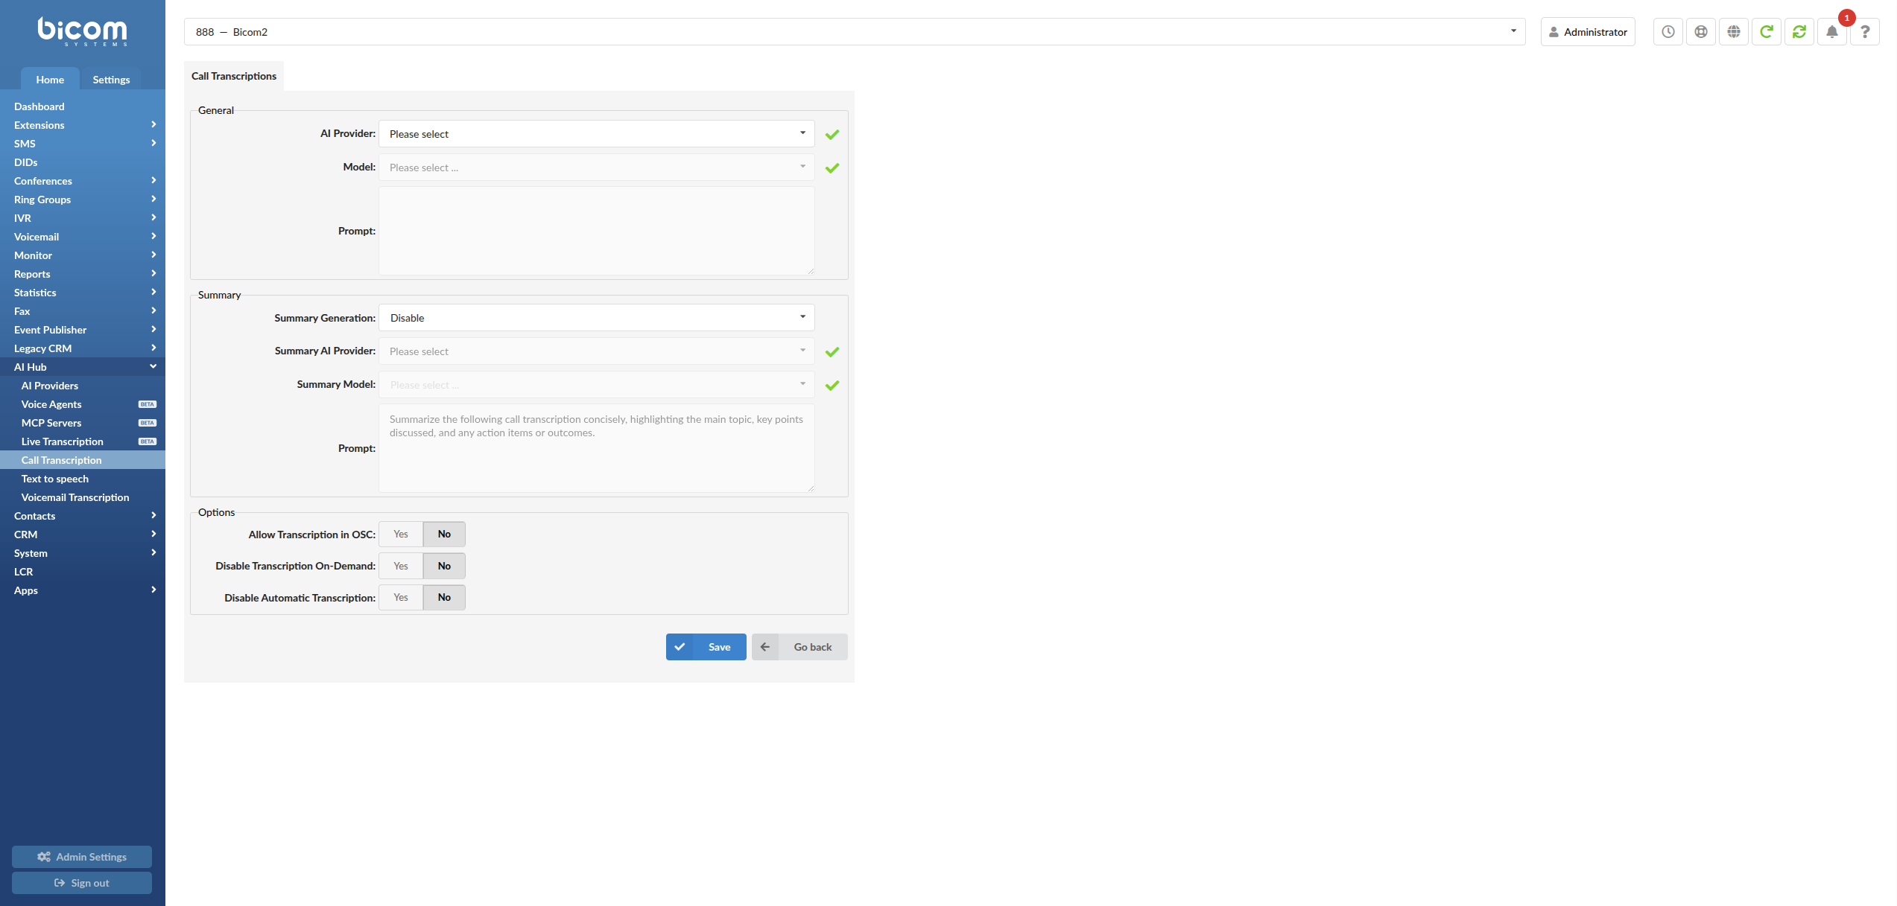Click the green checkmark beside Summary Model

832,386
